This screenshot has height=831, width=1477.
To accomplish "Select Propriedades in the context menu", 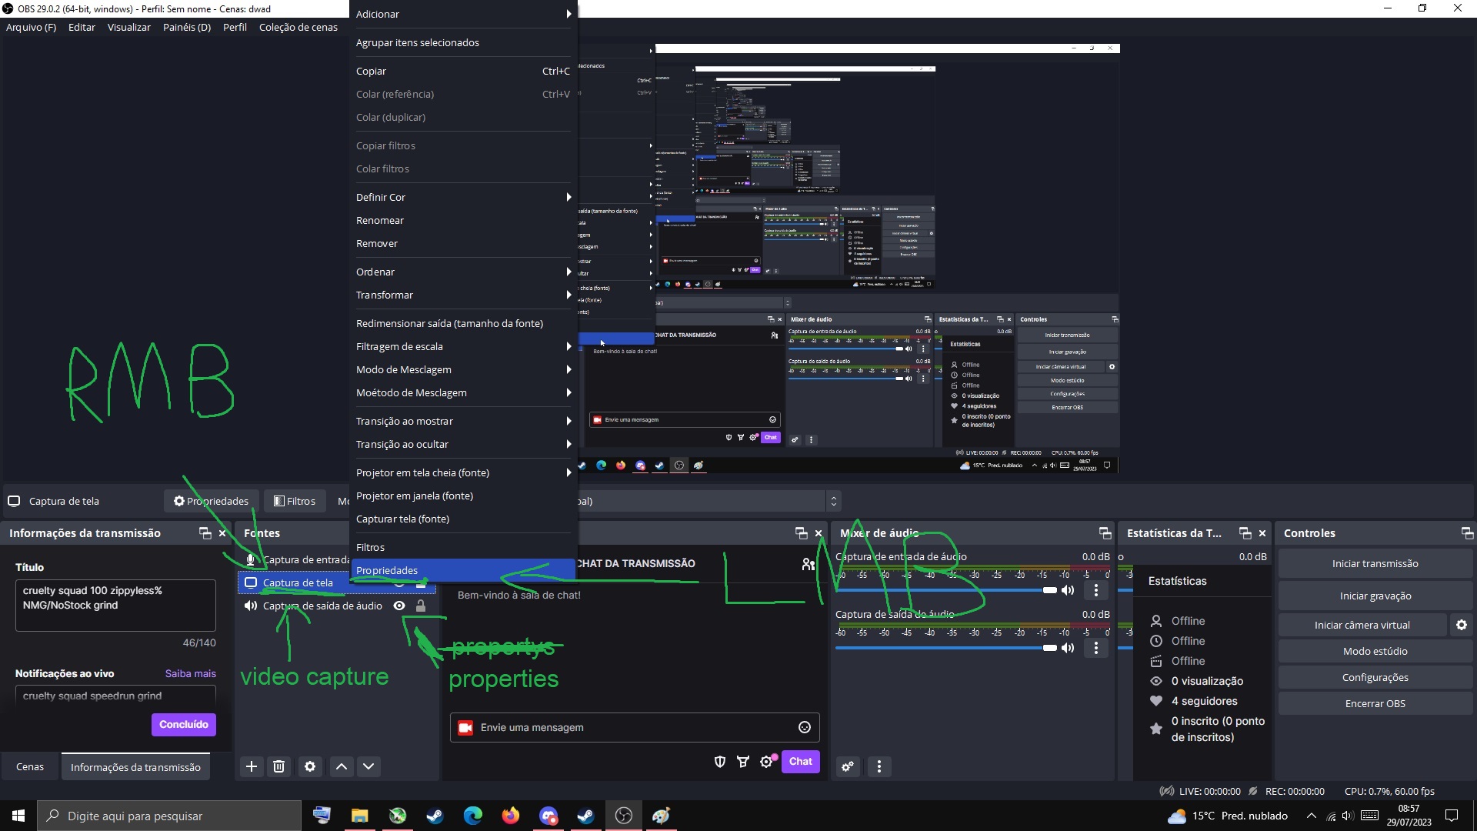I will click(462, 570).
